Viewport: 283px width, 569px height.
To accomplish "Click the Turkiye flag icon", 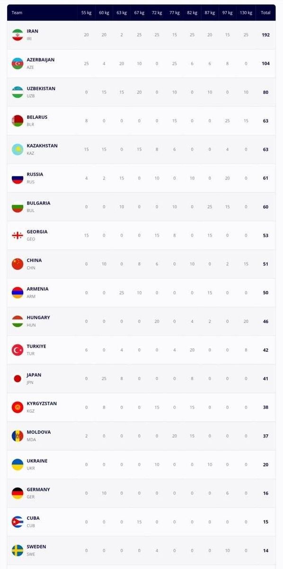I will tap(18, 350).
